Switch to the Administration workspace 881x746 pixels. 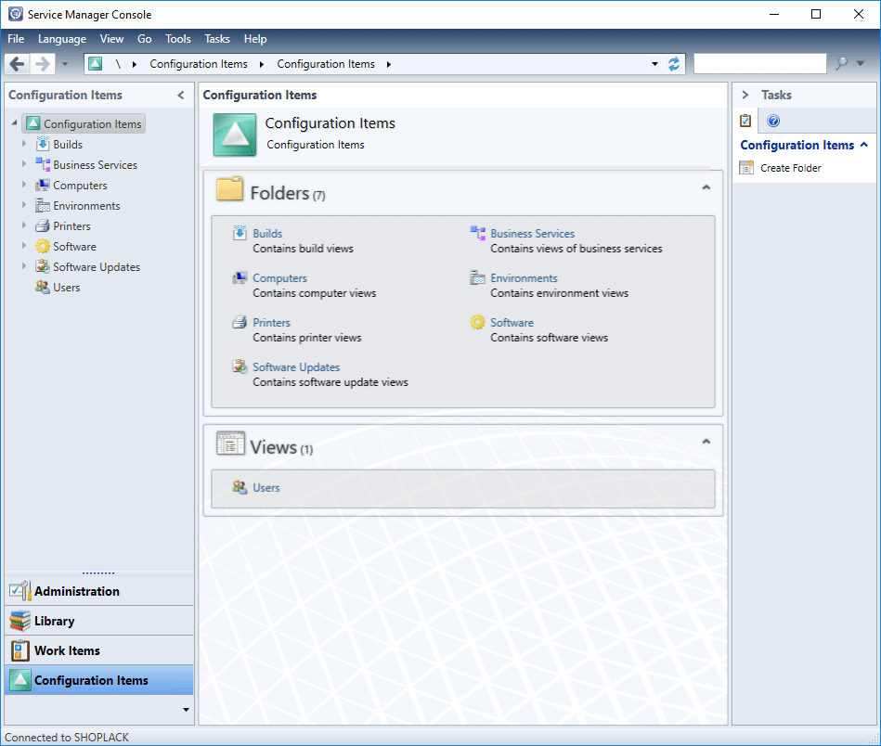coord(99,591)
